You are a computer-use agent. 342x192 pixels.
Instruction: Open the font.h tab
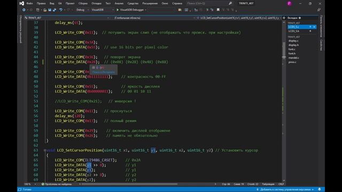[x=292, y=53]
